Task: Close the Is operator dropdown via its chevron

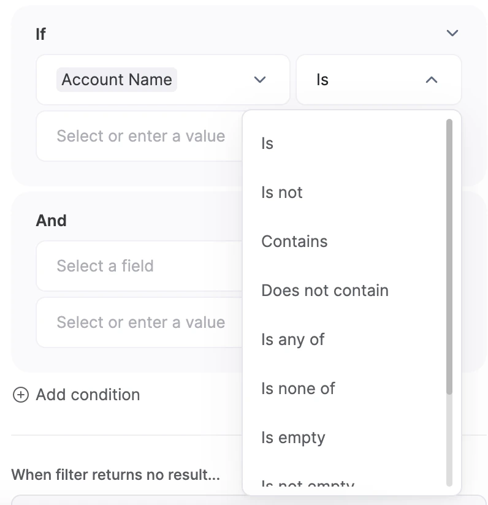Action: coord(432,80)
